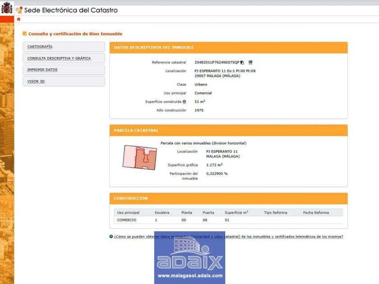Select Consulta Descriptiva y Gráfica in the sidebar
This screenshot has height=284, width=379.
click(x=59, y=59)
